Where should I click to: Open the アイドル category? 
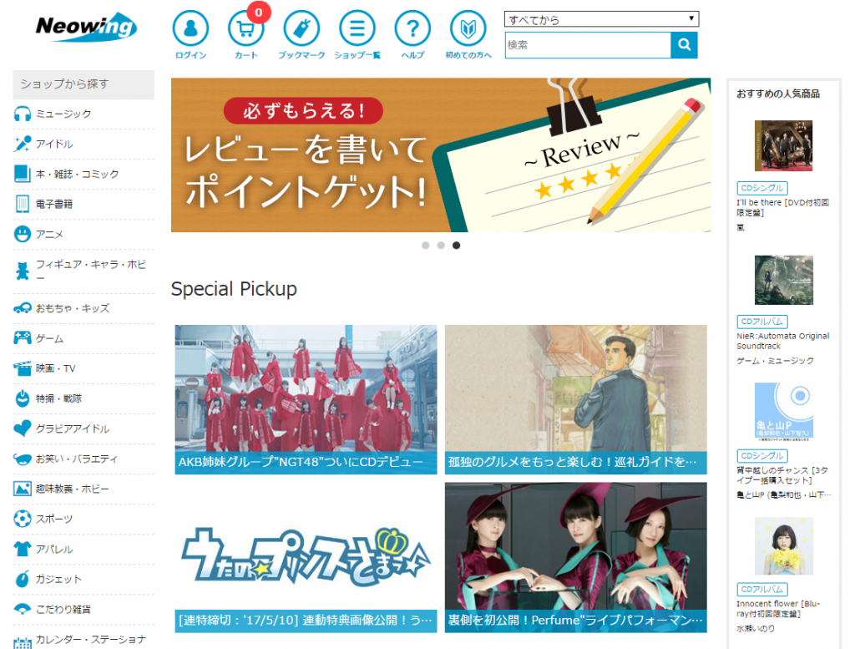pyautogui.click(x=54, y=144)
